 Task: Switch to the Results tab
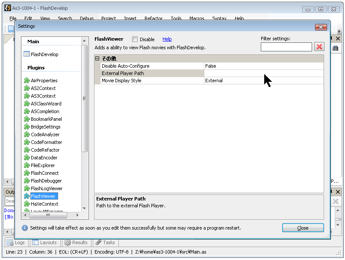pos(76,242)
